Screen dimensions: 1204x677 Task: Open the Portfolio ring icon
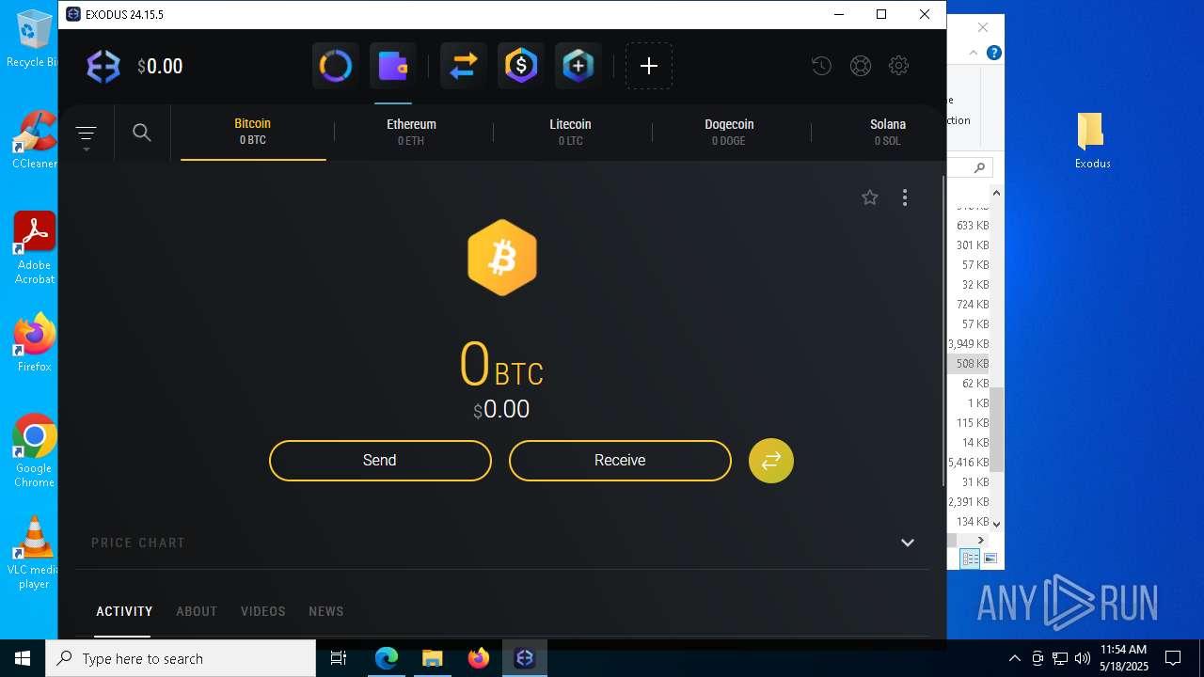coord(336,66)
